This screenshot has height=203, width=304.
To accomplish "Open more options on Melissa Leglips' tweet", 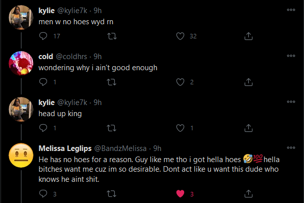I will pyautogui.click(x=290, y=148).
